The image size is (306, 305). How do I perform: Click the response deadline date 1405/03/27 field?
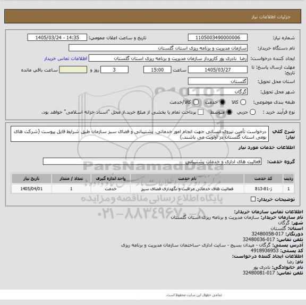(218, 70)
